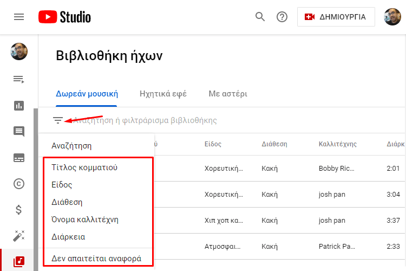Click artist Bobby Ric... in first row
The image size is (406, 271).
pos(336,169)
